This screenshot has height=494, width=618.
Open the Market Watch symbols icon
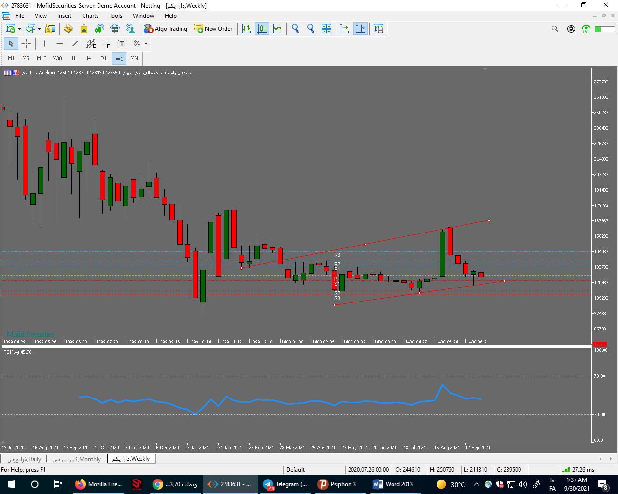[50, 29]
